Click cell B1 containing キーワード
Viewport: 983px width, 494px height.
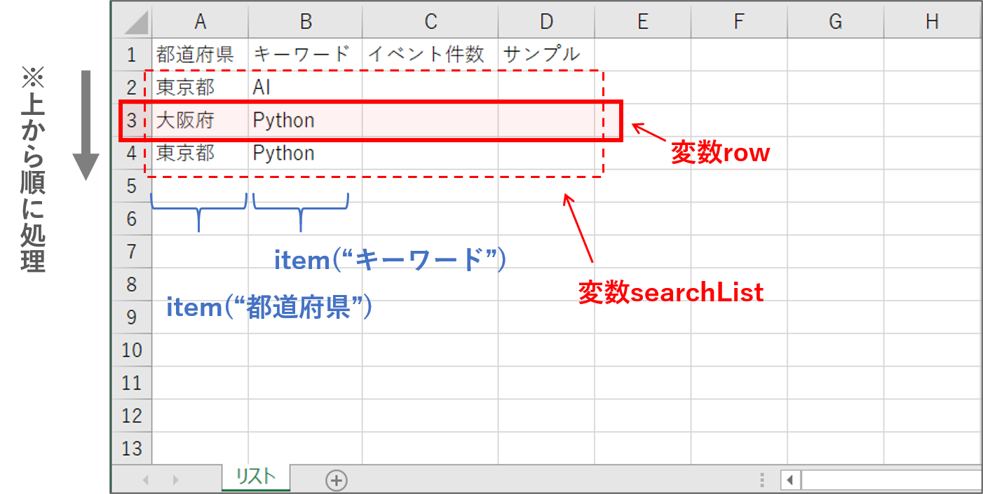301,54
